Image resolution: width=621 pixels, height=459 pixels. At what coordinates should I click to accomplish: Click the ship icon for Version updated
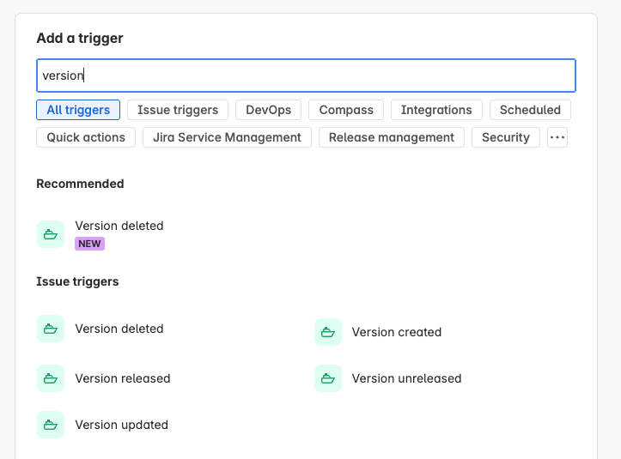(x=51, y=425)
